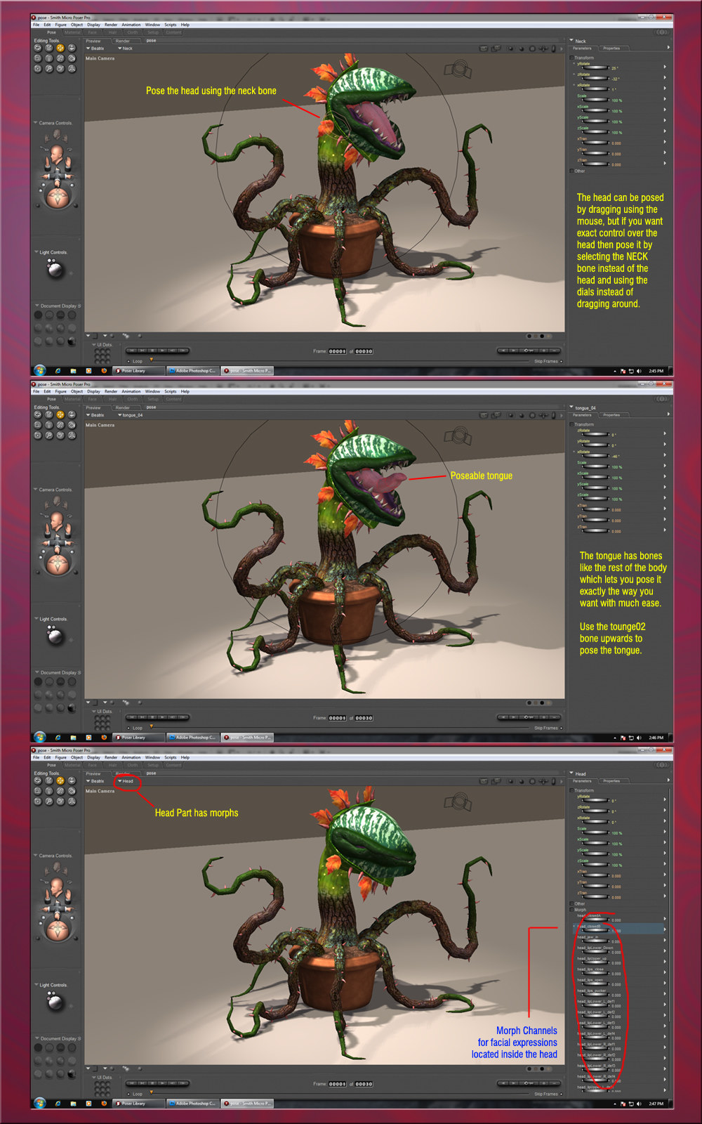Select the Chain Break tool in tongue_04 window
This screenshot has height=1124, width=702.
coord(60,425)
